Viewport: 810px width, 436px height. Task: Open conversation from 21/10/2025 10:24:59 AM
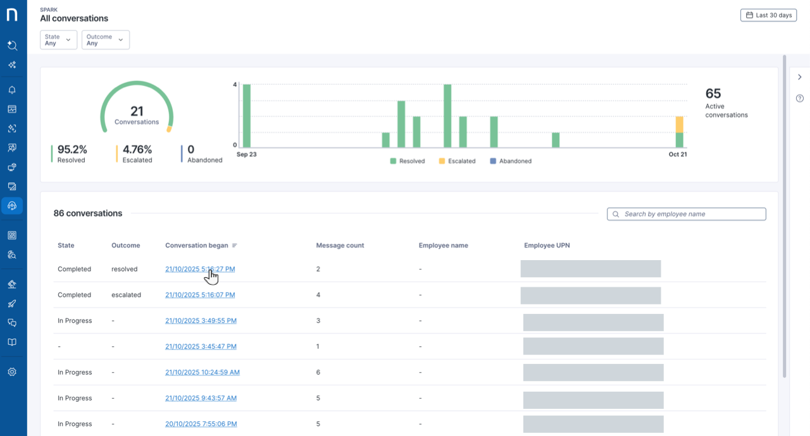pos(202,373)
